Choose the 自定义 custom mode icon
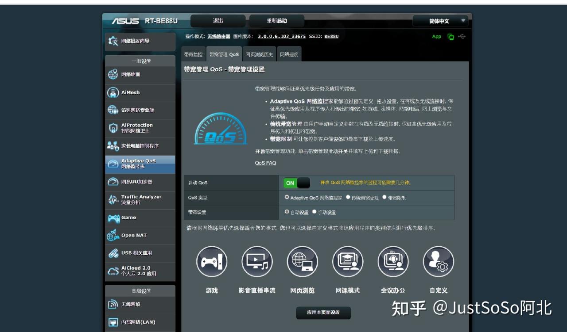This screenshot has height=332, width=567. (439, 262)
